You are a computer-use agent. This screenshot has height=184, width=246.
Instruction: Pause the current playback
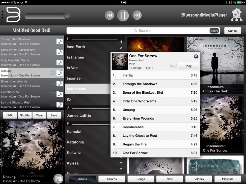123,15
